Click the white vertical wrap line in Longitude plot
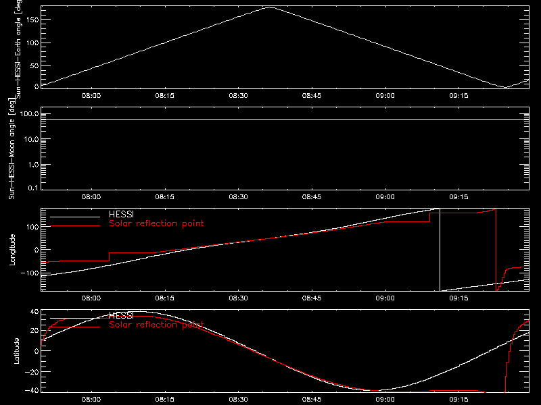The height and width of the screenshot is (405, 541). tap(440, 250)
